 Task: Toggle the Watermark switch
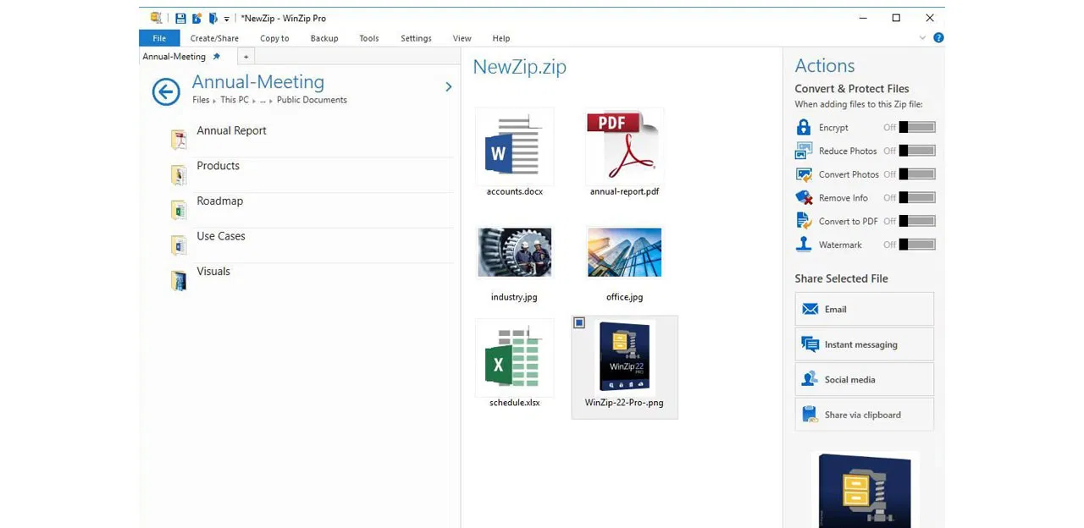pos(917,245)
